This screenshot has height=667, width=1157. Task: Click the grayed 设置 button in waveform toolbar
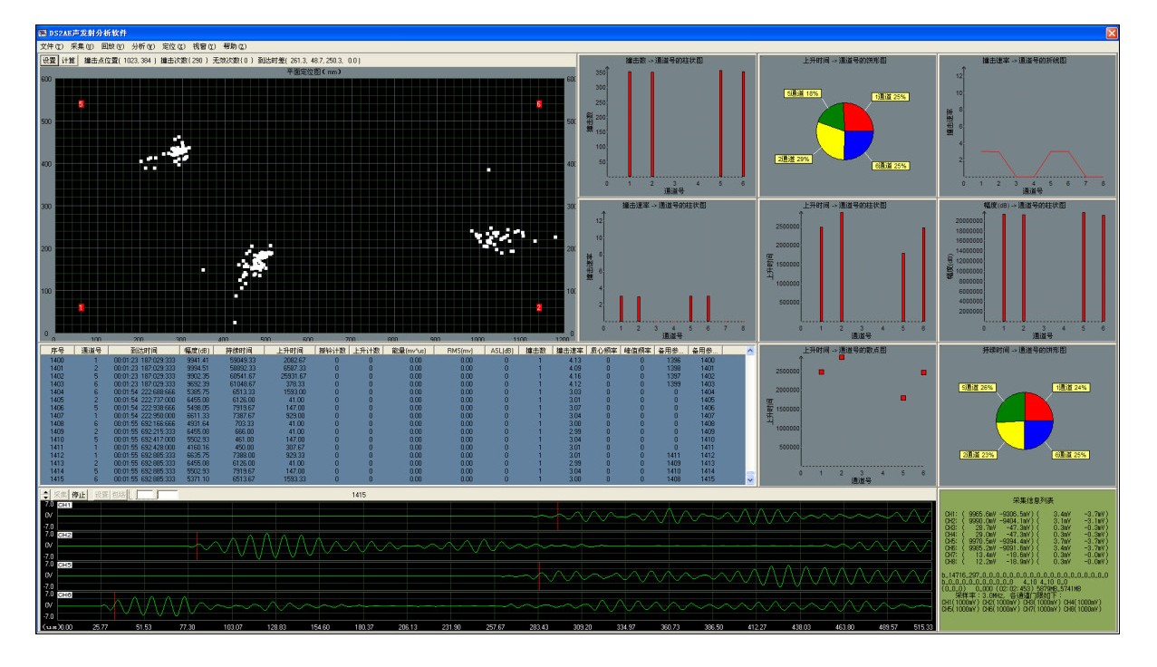102,495
